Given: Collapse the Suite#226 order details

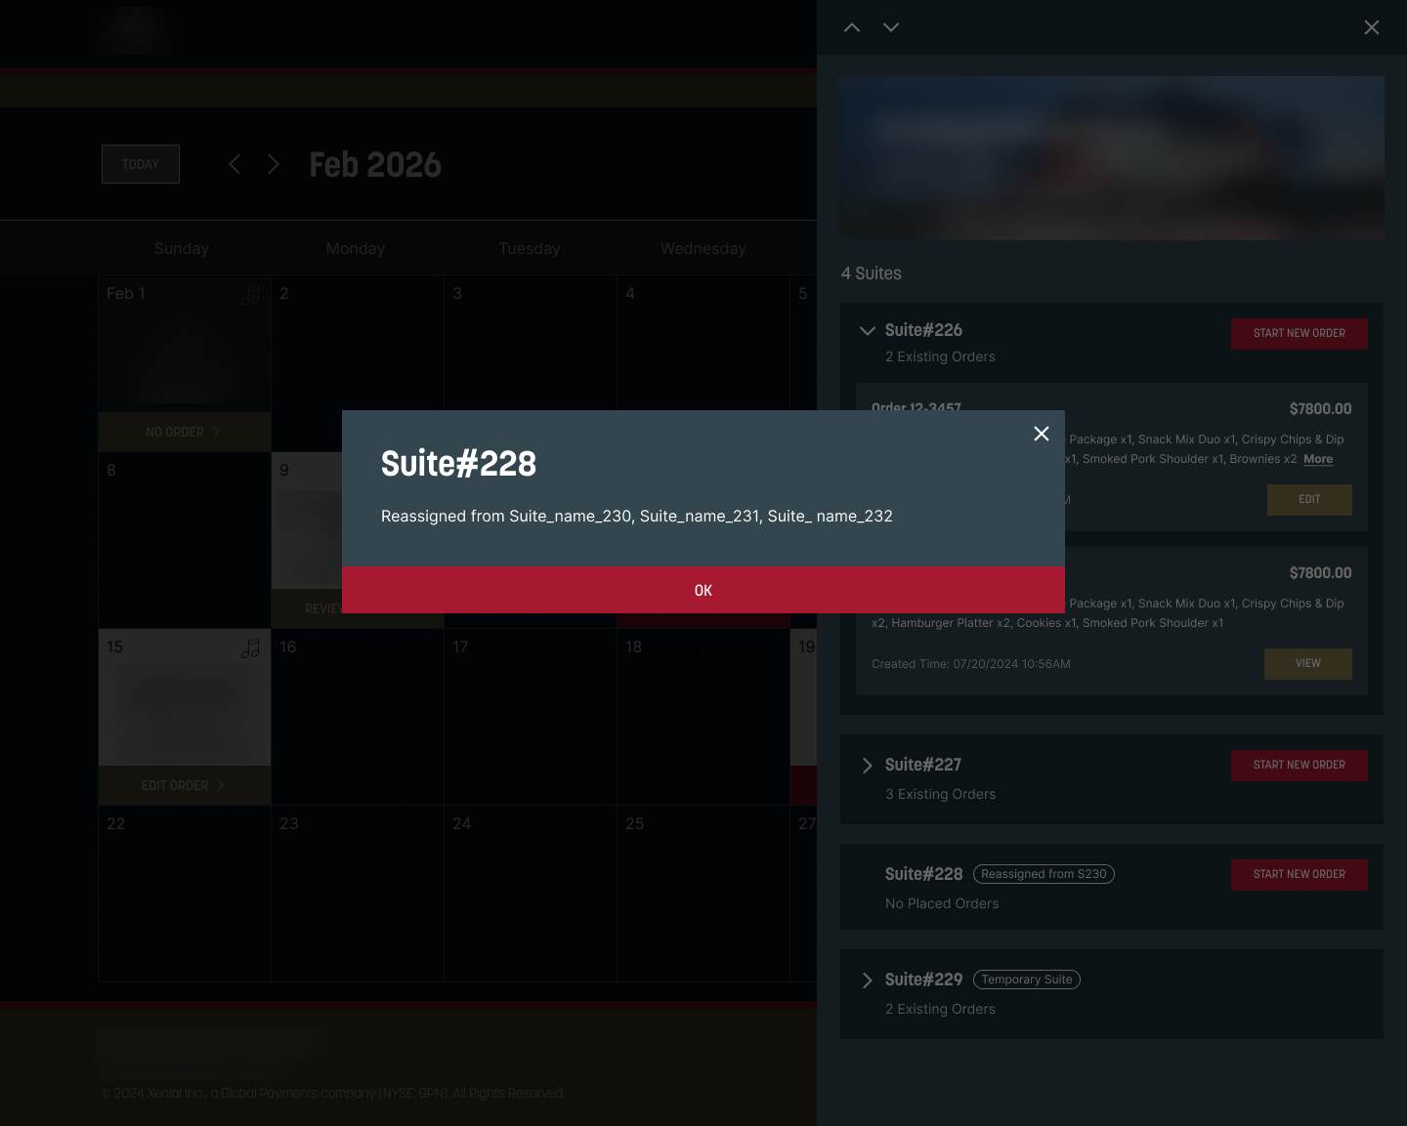Looking at the screenshot, I should click(867, 331).
